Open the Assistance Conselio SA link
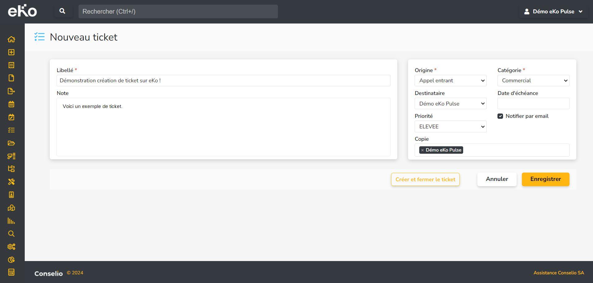593x283 pixels. click(559, 273)
